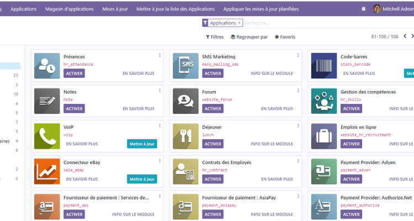Open Connecteur eBay card options menu
Screen dimensions: 414x221
pyautogui.click(x=160, y=161)
